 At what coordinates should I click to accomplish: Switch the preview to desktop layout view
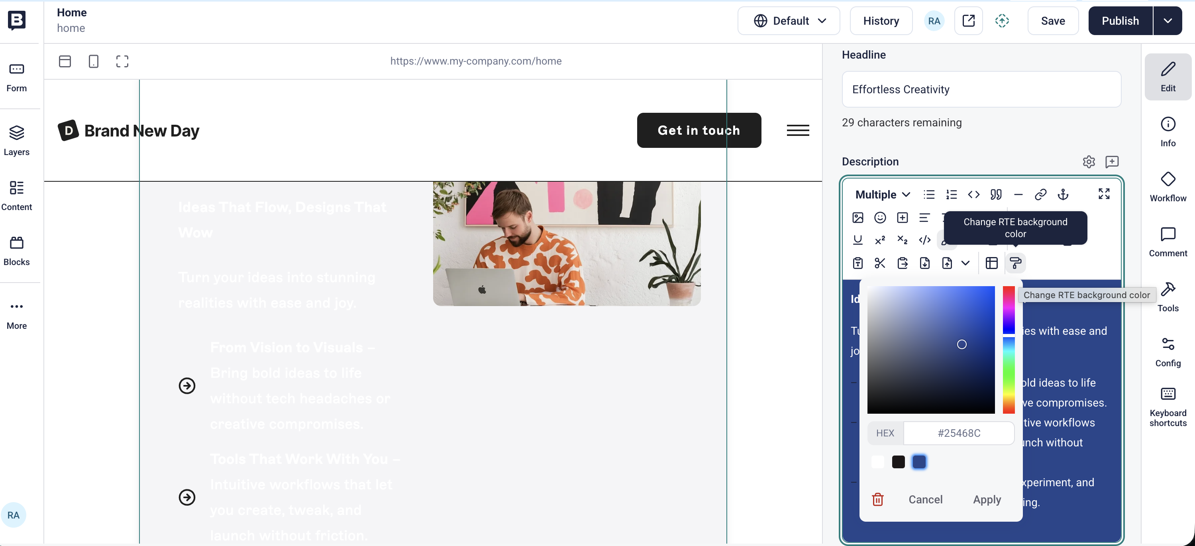point(65,61)
